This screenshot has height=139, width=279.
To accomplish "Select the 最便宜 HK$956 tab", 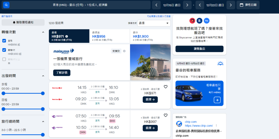I will 110,36.
